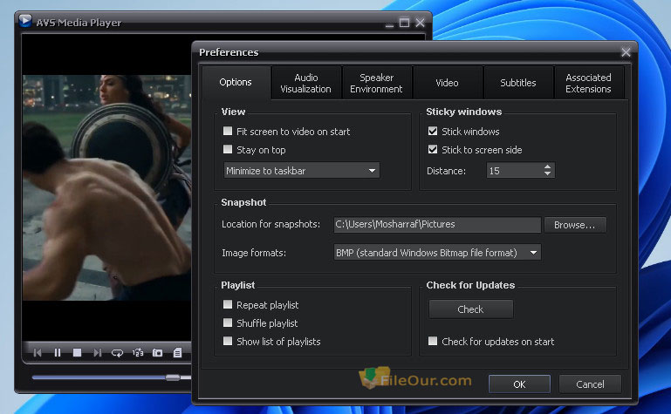The height and width of the screenshot is (414, 671).
Task: Click the Preferences dialog title text
Action: 229,52
